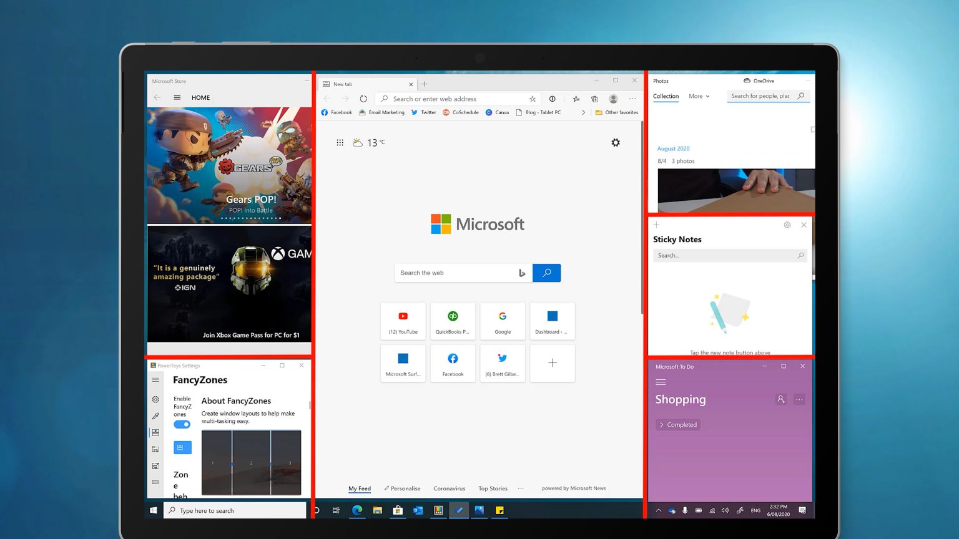Select FancyZones icon in PowerToys sidebar
Image resolution: width=959 pixels, height=539 pixels.
tap(155, 432)
